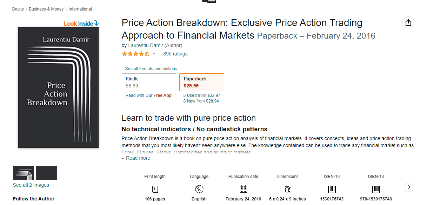427x205 pixels.
Task: Select the Paperback format option
Action: 202,82
